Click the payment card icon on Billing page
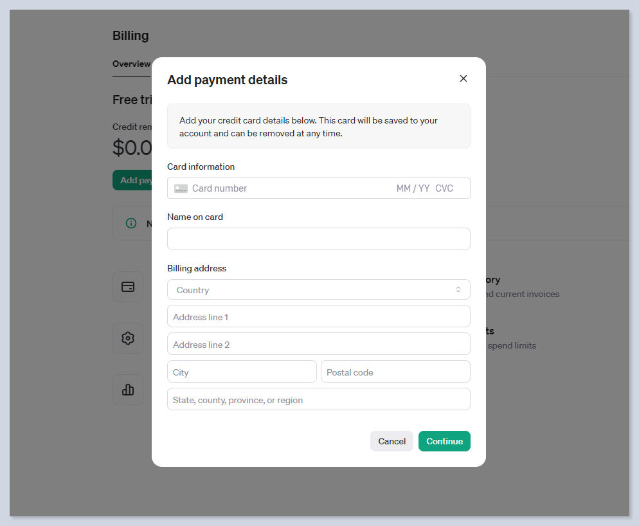The width and height of the screenshot is (639, 526). click(x=128, y=287)
